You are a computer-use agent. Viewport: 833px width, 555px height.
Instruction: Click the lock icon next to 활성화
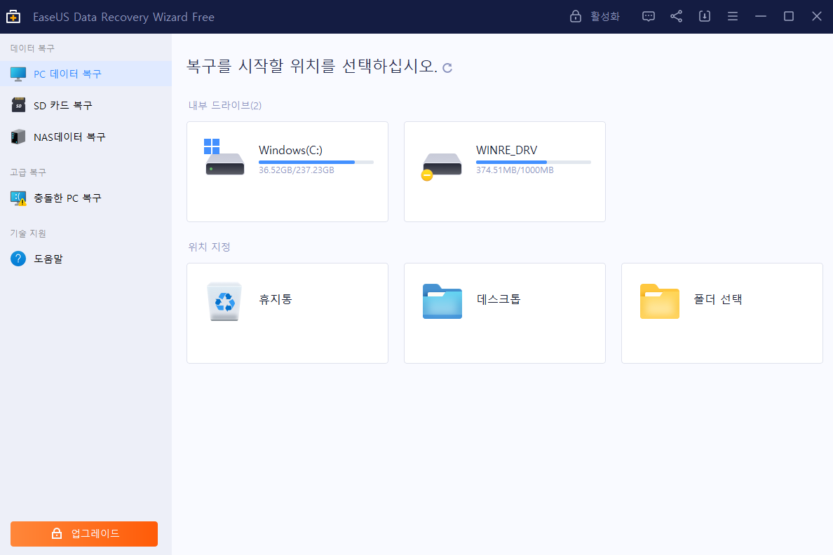point(575,15)
